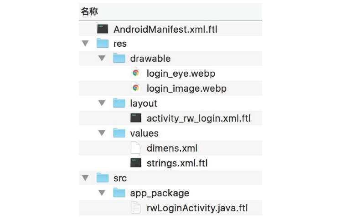The width and height of the screenshot is (346, 217).
Task: Collapse the drawable folder triangle
Action: (102, 59)
